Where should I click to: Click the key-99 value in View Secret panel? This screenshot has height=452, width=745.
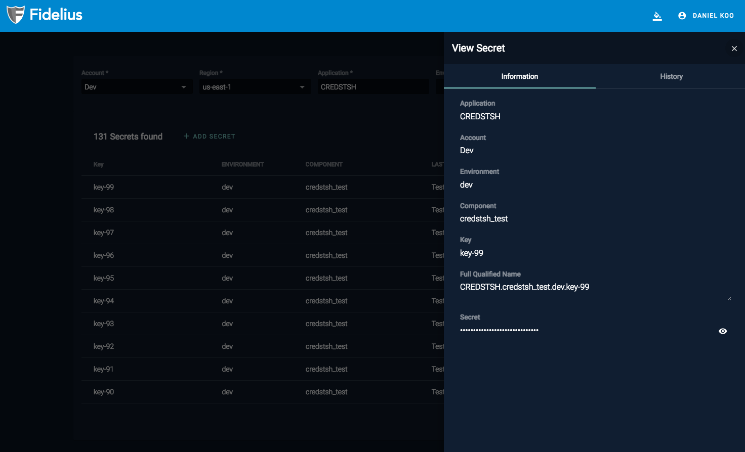(471, 253)
